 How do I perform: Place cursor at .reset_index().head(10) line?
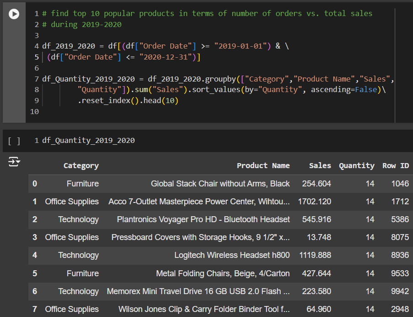(x=128, y=101)
